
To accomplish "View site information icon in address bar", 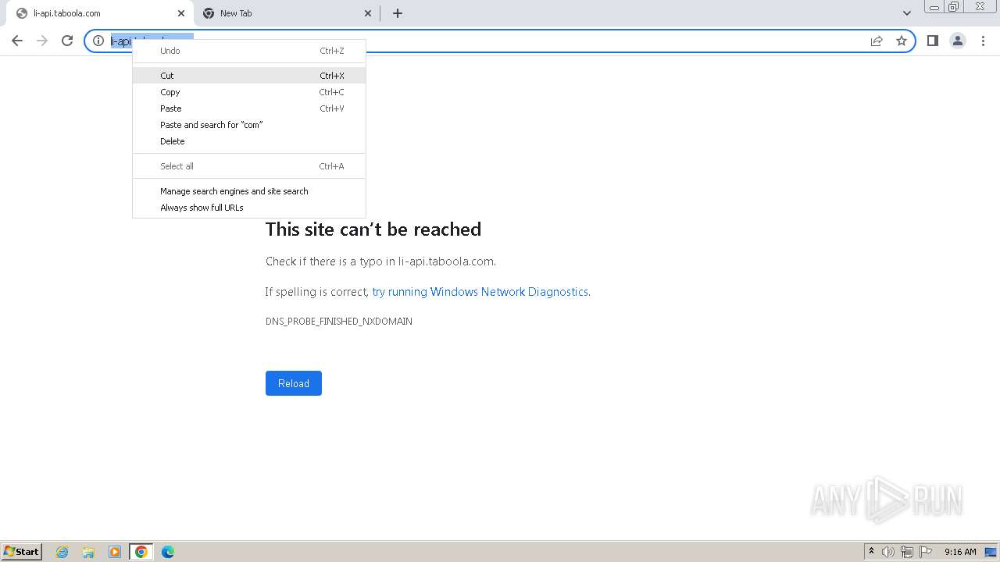I will point(98,41).
